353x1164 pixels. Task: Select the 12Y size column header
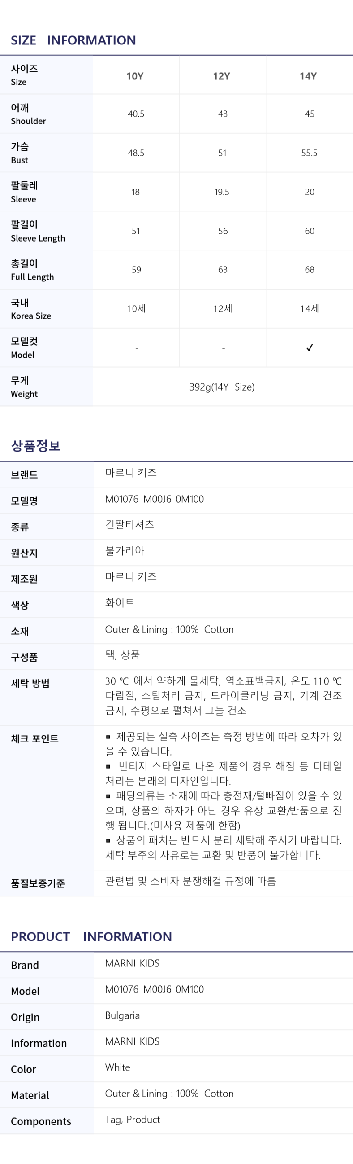221,76
